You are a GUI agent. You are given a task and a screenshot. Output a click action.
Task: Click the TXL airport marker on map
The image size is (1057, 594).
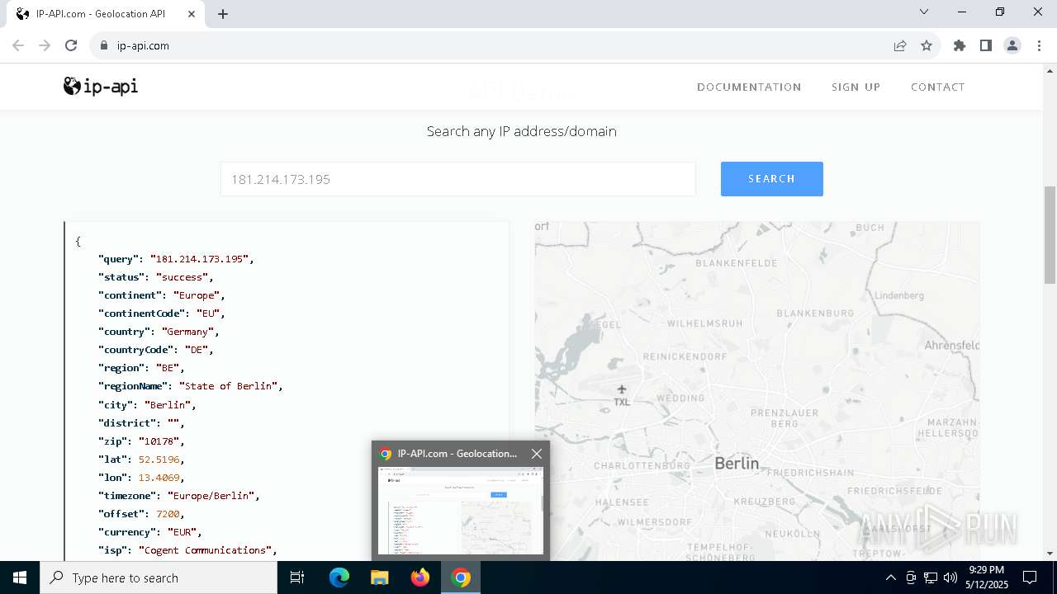tap(622, 394)
